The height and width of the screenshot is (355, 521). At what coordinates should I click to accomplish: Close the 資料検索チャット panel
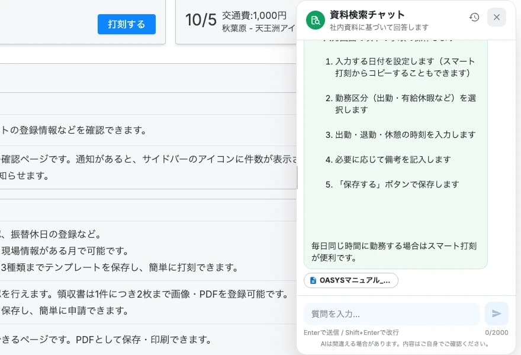pyautogui.click(x=496, y=17)
